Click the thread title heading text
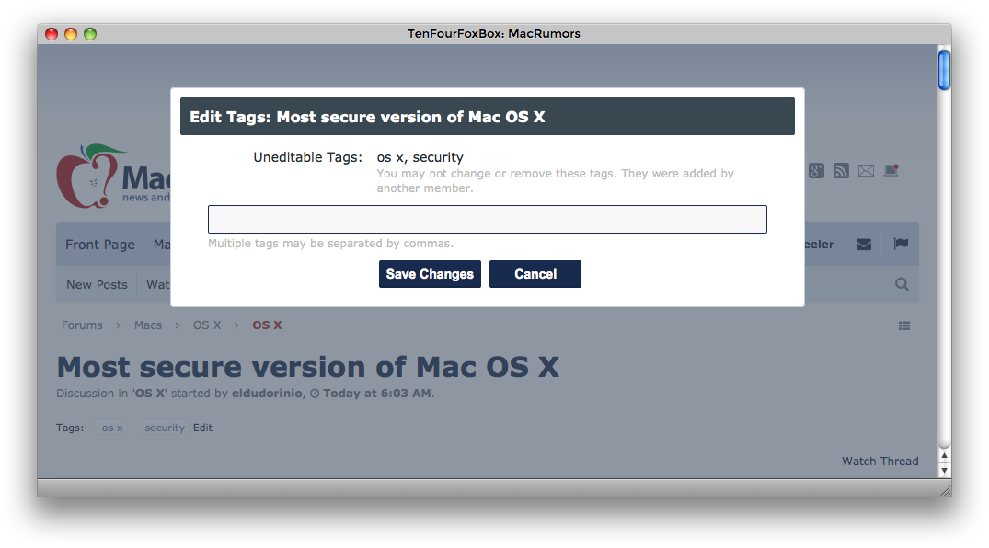 pyautogui.click(x=308, y=366)
